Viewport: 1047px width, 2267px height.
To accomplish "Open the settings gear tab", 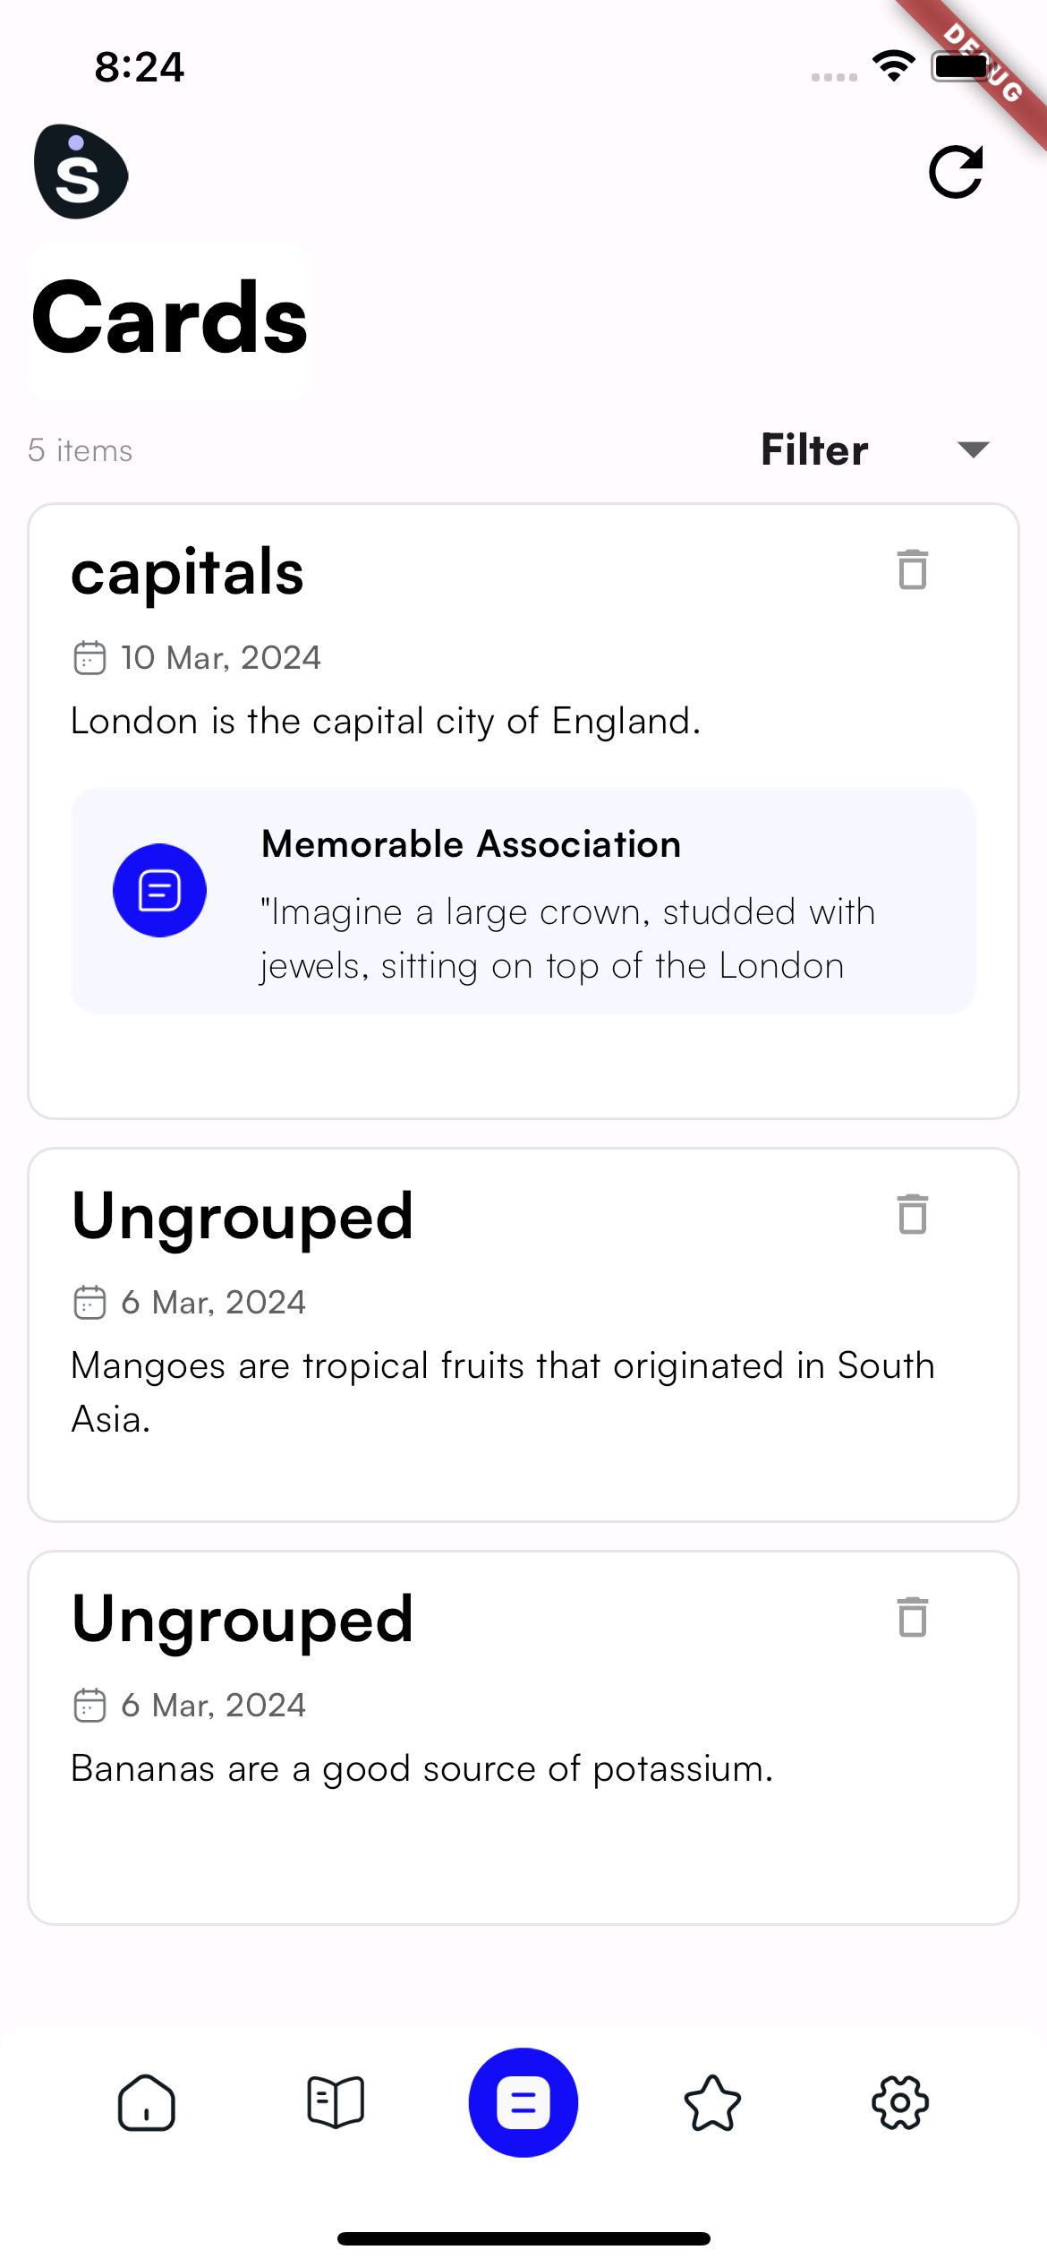I will click(900, 2102).
